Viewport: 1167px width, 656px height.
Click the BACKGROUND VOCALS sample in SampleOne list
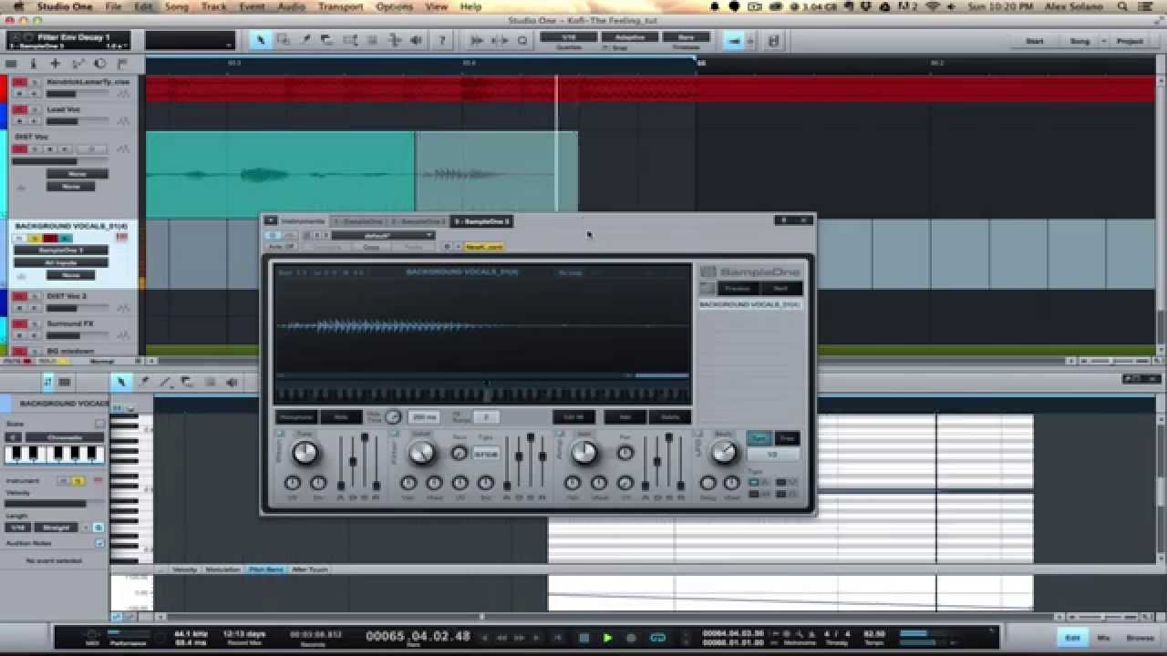[x=749, y=303]
